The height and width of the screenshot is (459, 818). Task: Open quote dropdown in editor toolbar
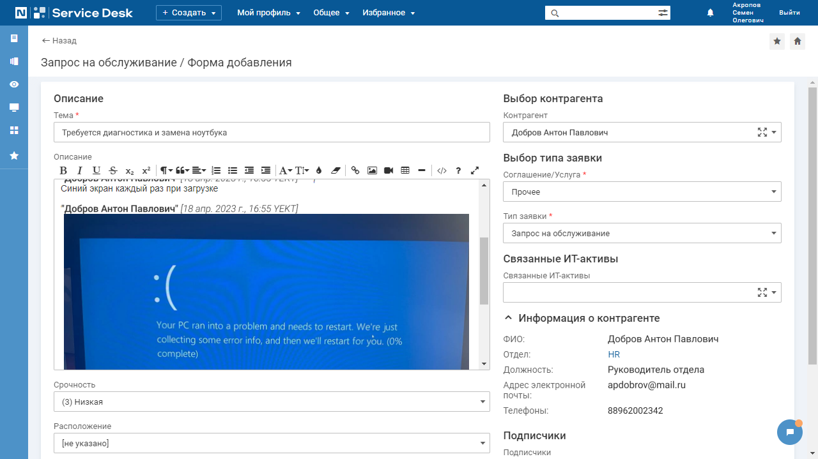(183, 170)
